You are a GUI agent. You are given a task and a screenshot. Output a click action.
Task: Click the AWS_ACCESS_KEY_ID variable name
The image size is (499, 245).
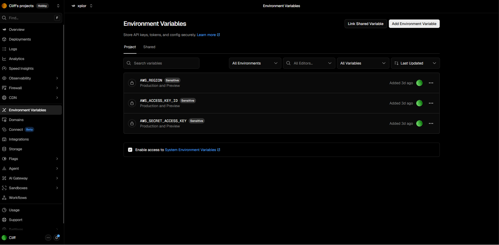point(159,101)
